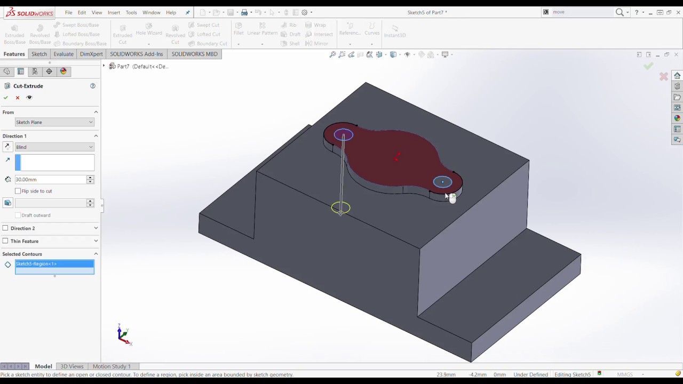
Task: Click the Direction of Extrusion selection box
Action: (54, 162)
